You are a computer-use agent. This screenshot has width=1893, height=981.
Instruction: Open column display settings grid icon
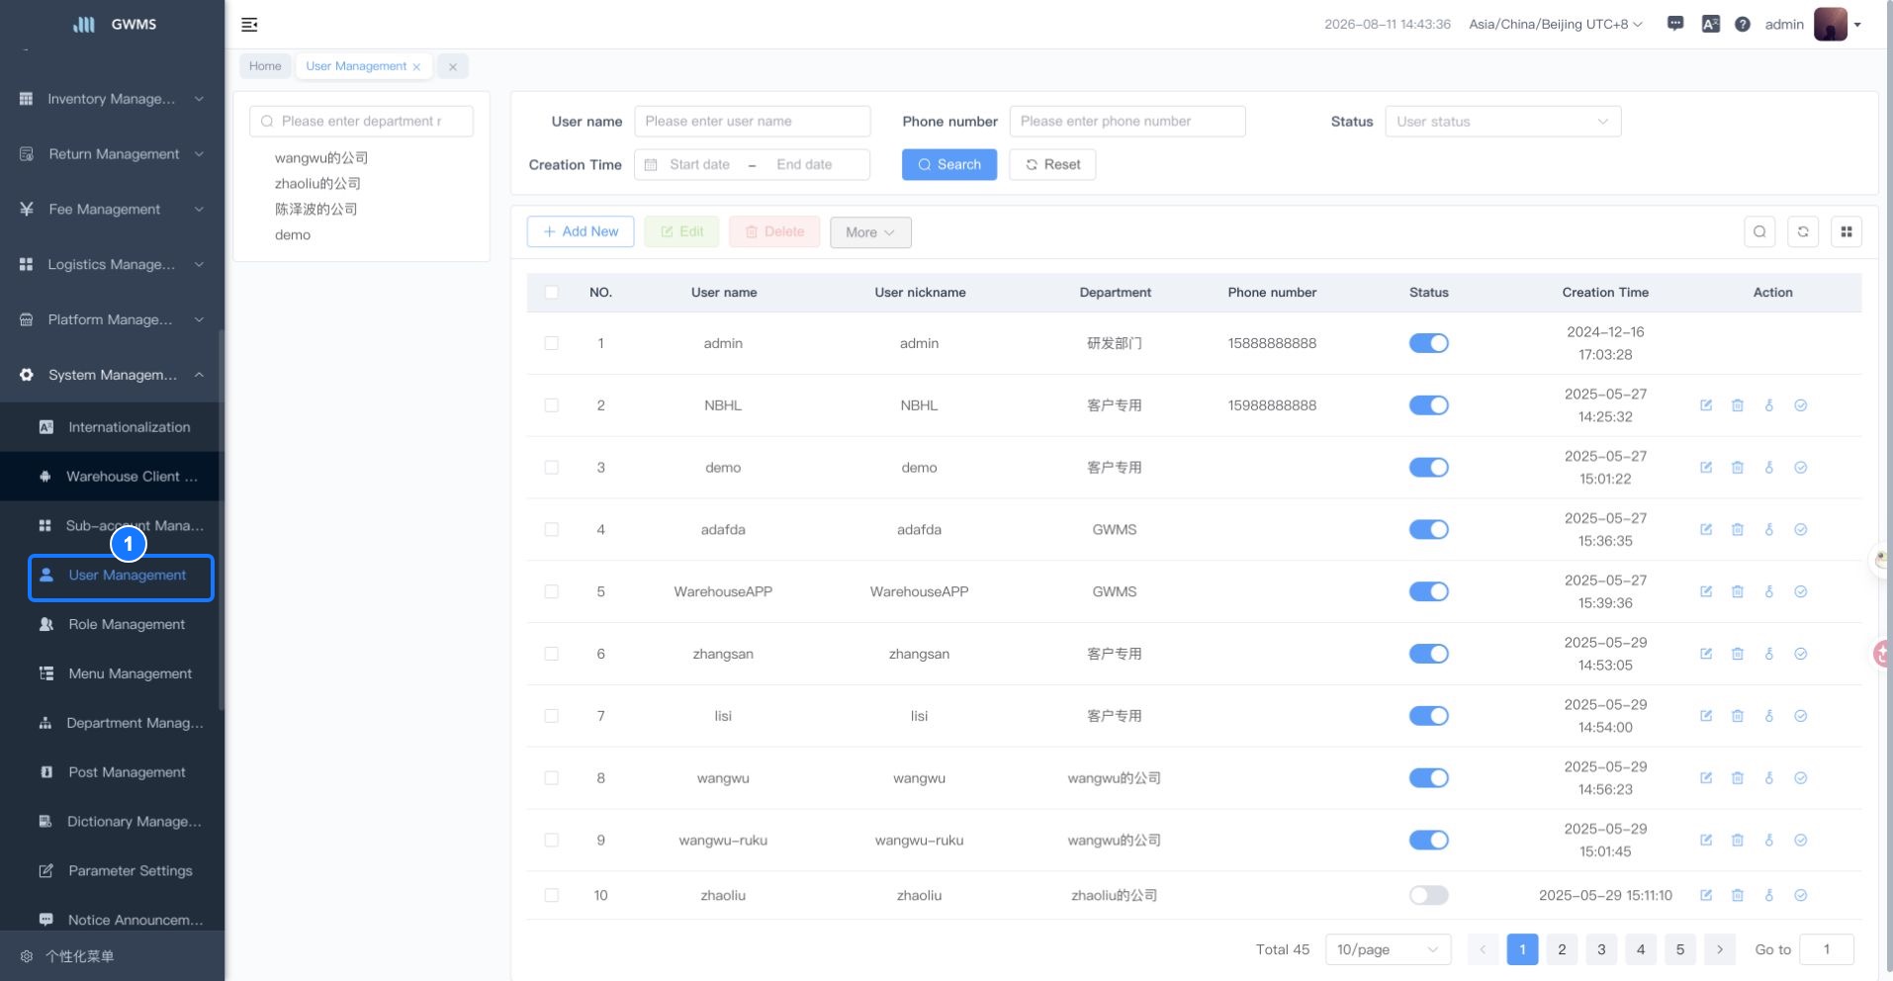(x=1847, y=231)
